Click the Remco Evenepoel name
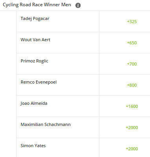Screen dimensions: 150x157 click(38, 82)
